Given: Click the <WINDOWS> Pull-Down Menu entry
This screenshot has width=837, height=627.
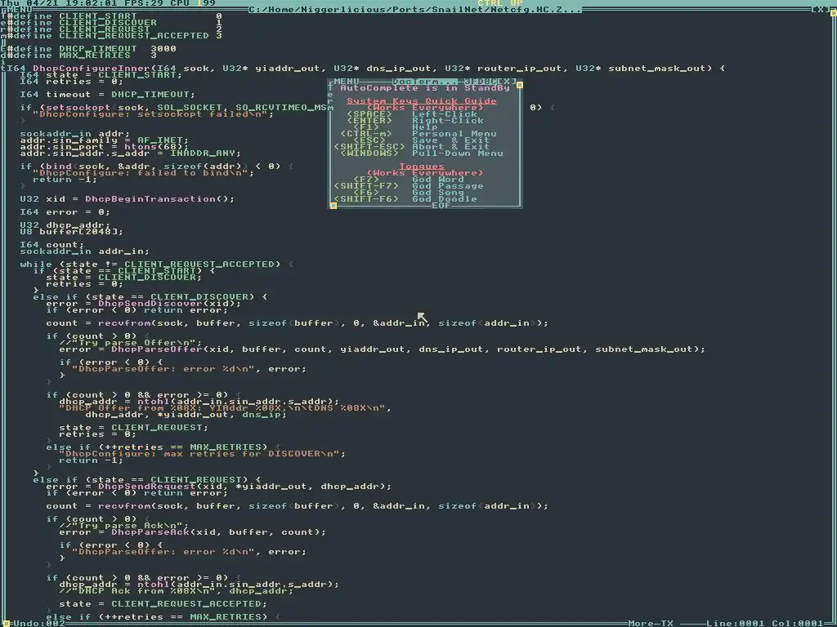Looking at the screenshot, I should click(x=422, y=153).
